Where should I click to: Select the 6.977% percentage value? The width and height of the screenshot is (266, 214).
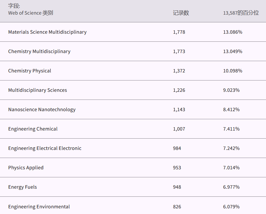point(231,187)
